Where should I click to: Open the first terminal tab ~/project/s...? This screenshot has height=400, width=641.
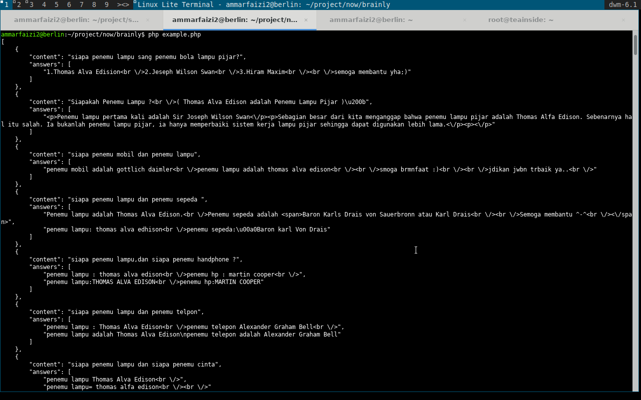pos(76,20)
